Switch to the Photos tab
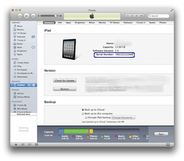This screenshot has height=161, width=184. (163, 23)
